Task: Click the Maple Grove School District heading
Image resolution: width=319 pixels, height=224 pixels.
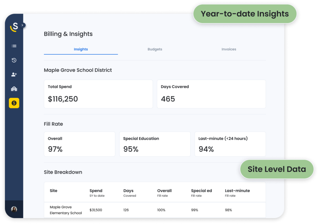Action: click(78, 70)
